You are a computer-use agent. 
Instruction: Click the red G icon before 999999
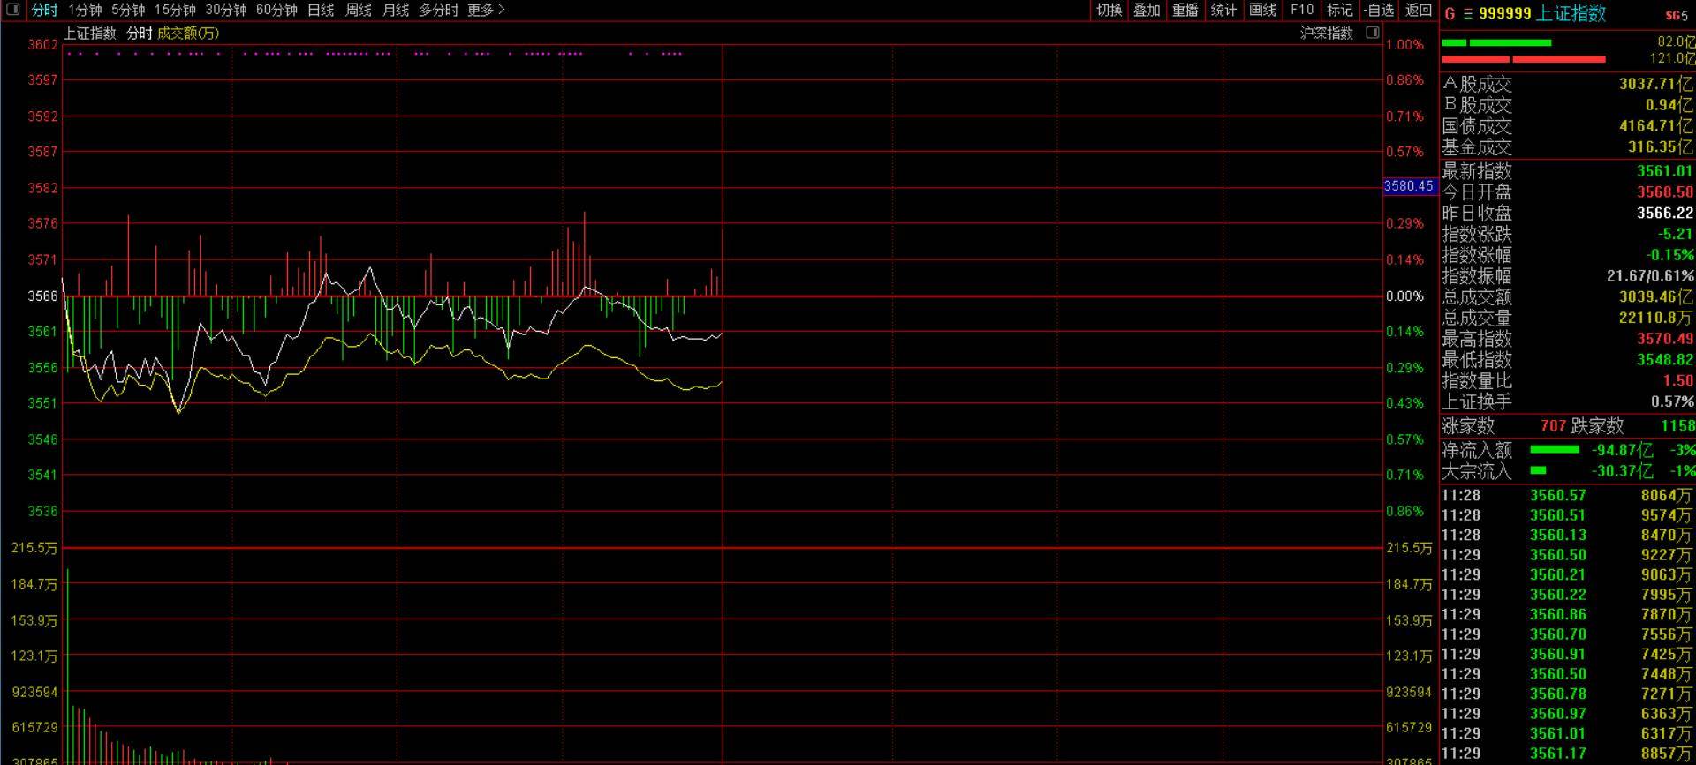click(1450, 14)
